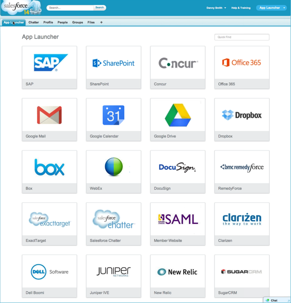Launch Office 365
The width and height of the screenshot is (291, 303).
[x=242, y=67]
